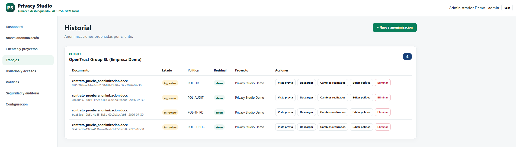Click the Residual column header
Screen dimensions: 516x147
tap(220, 70)
